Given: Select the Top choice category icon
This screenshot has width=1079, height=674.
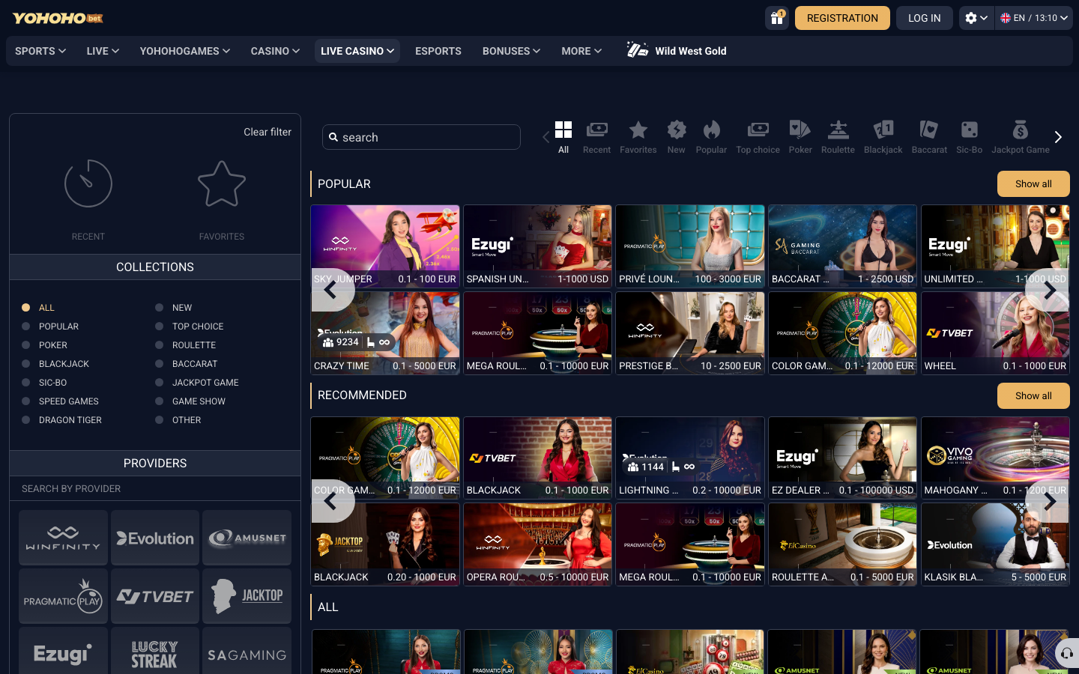Looking at the screenshot, I should (x=758, y=130).
